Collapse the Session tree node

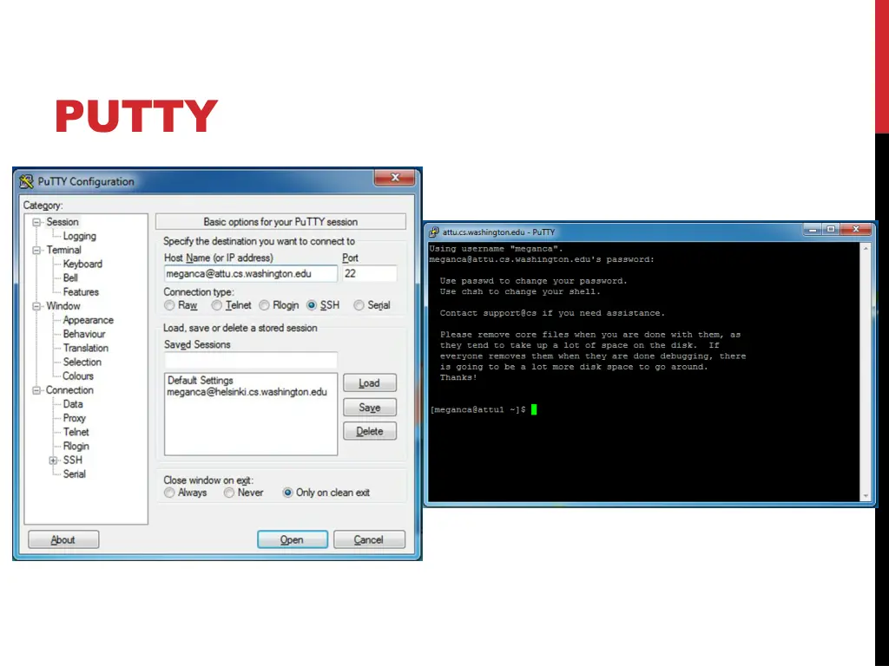point(36,222)
